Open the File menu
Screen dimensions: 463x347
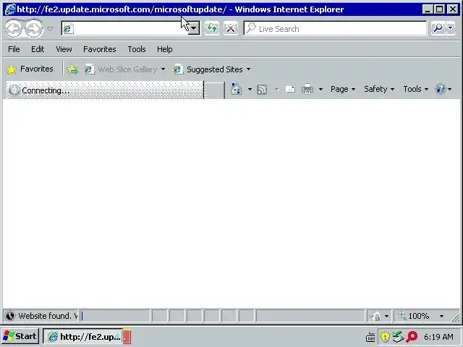point(14,49)
